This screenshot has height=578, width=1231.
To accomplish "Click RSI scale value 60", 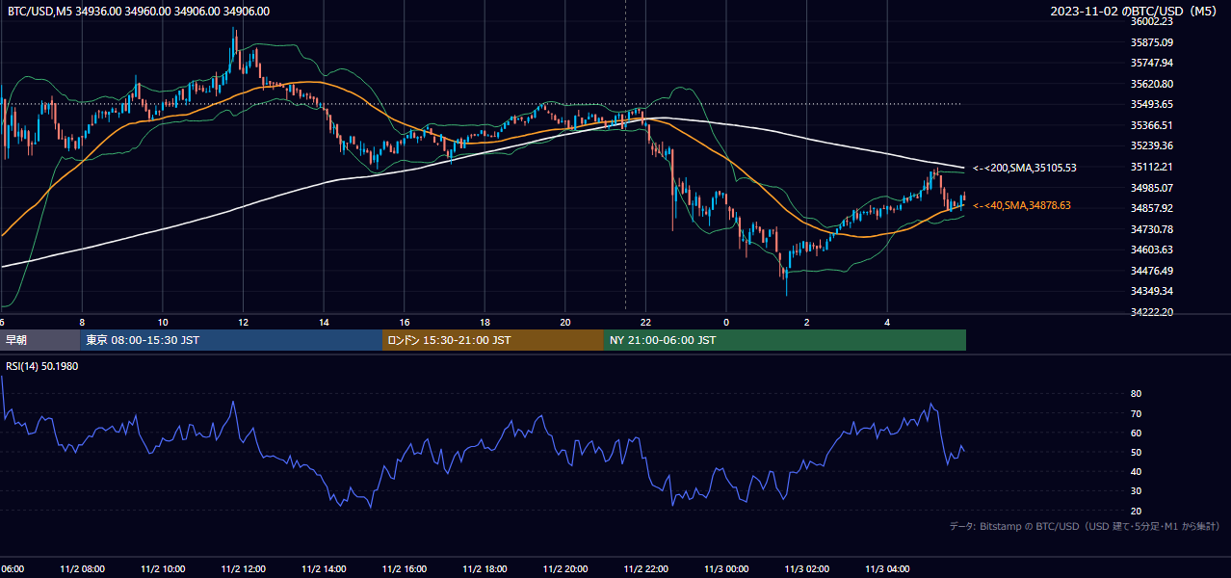I will (x=1136, y=433).
